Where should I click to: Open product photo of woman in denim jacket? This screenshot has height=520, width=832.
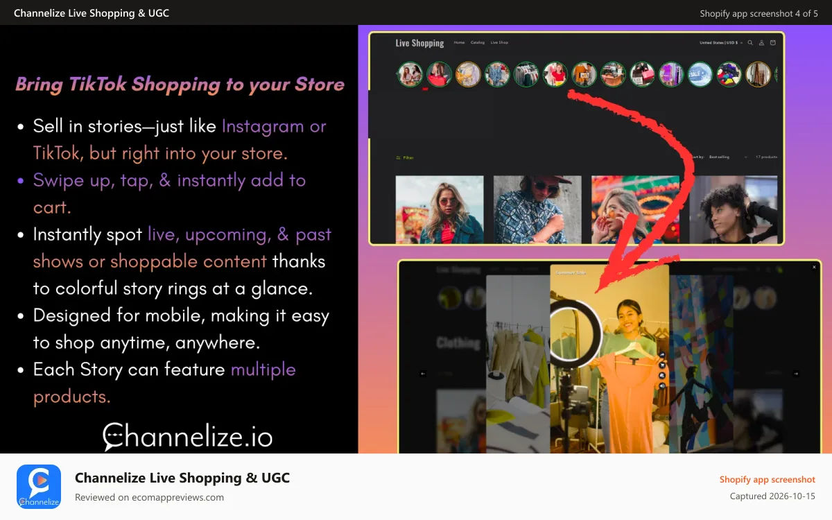[x=440, y=208]
